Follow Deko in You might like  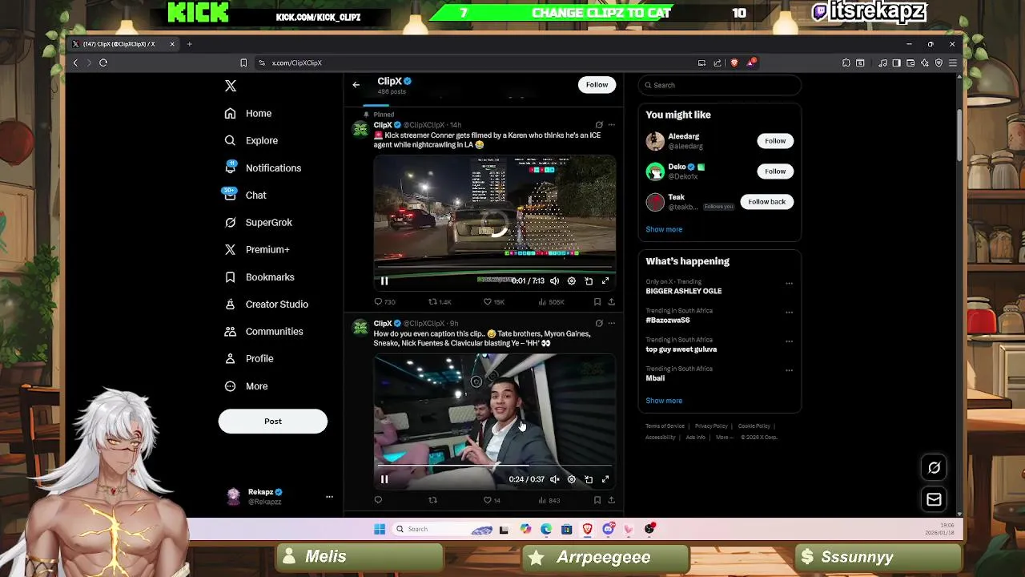tap(775, 171)
